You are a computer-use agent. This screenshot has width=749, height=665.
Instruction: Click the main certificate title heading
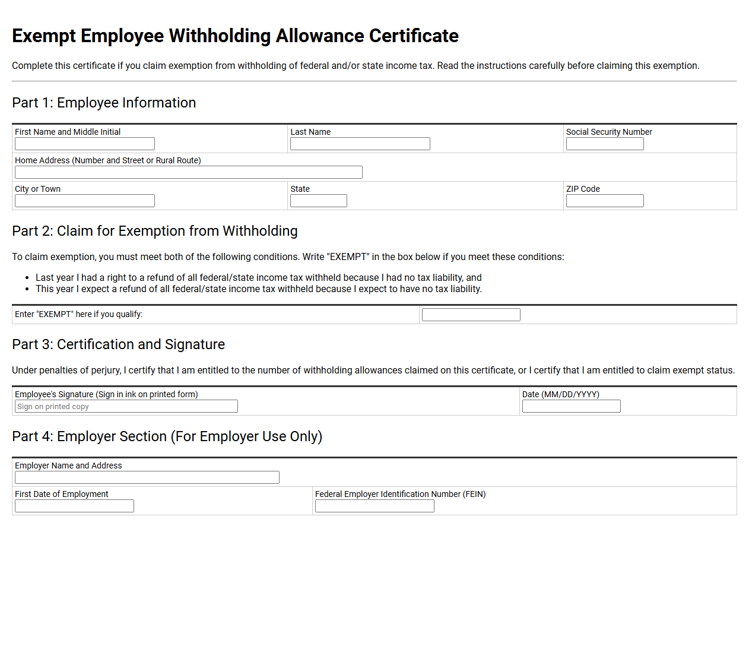[x=235, y=36]
